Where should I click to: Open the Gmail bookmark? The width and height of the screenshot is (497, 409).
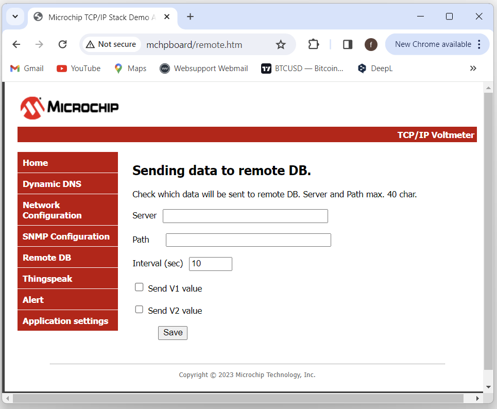coord(27,69)
